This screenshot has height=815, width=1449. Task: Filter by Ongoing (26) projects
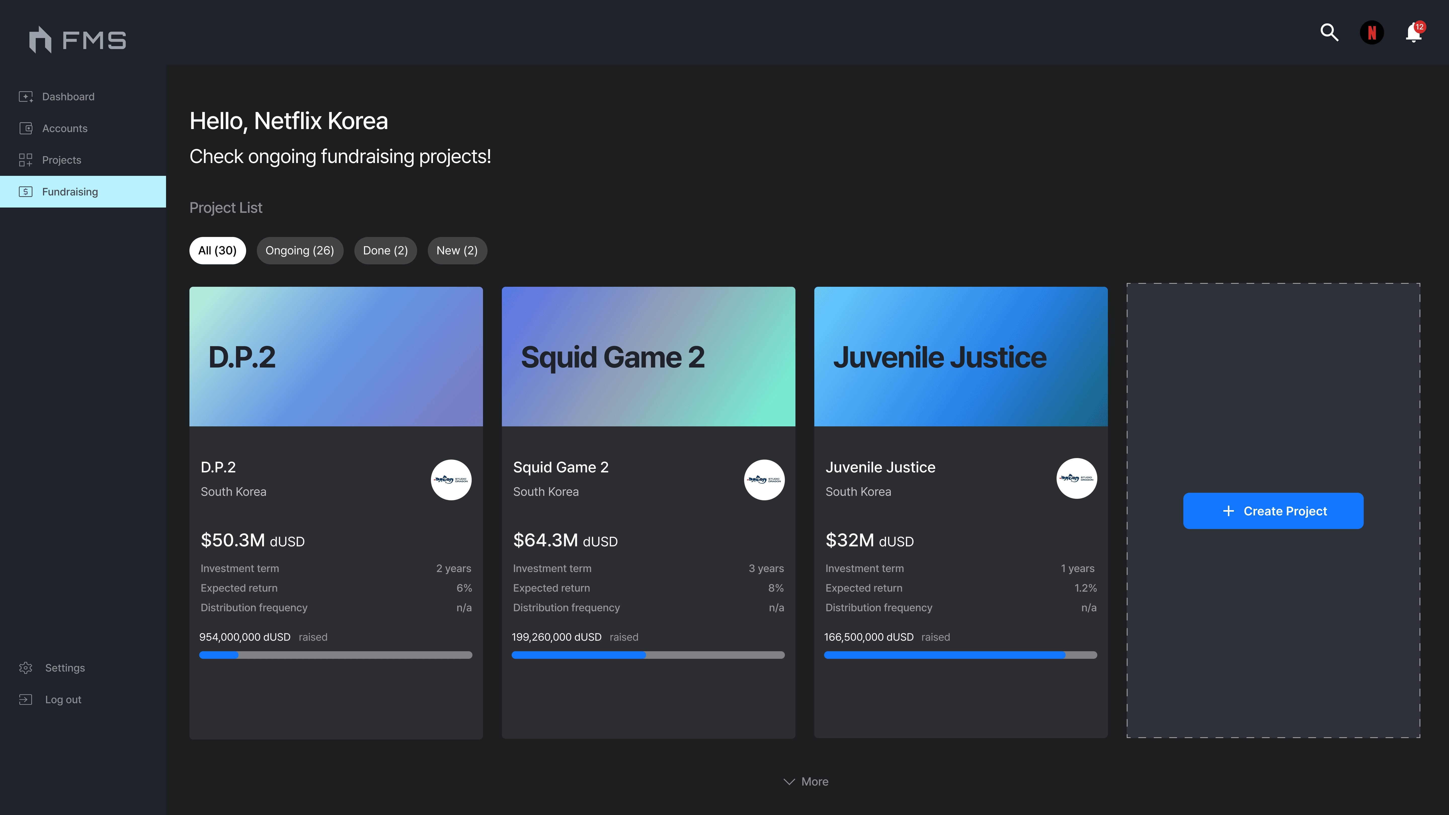[300, 251]
